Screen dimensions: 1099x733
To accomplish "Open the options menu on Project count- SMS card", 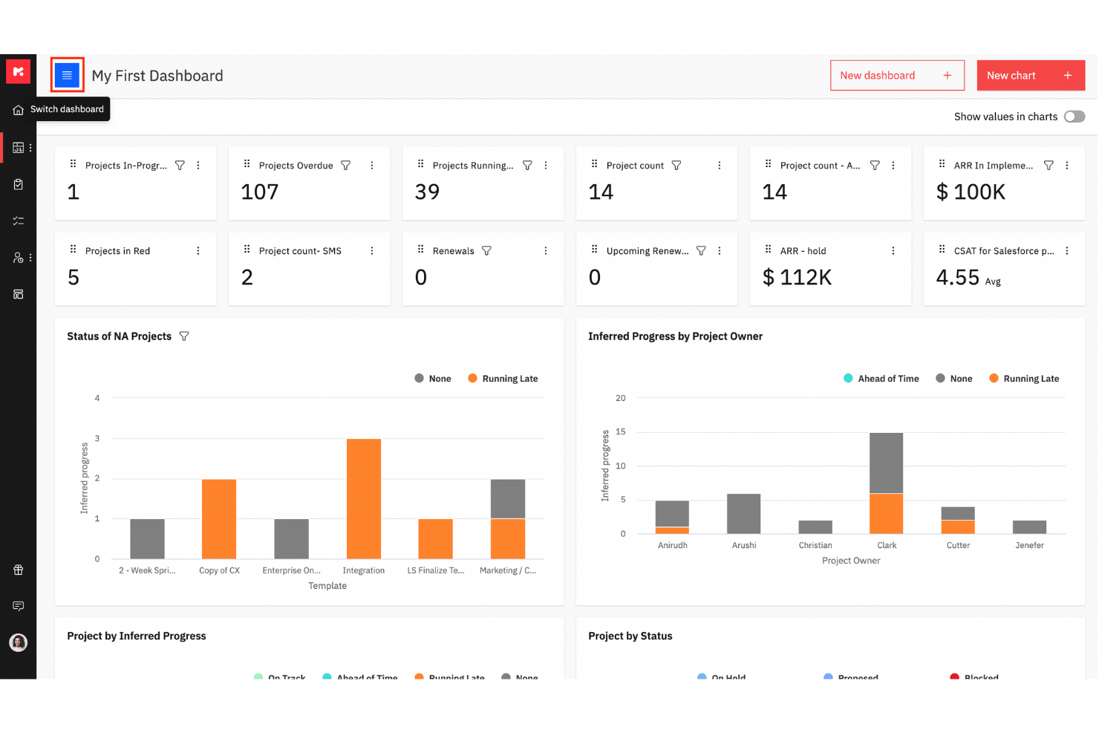I will click(x=372, y=251).
